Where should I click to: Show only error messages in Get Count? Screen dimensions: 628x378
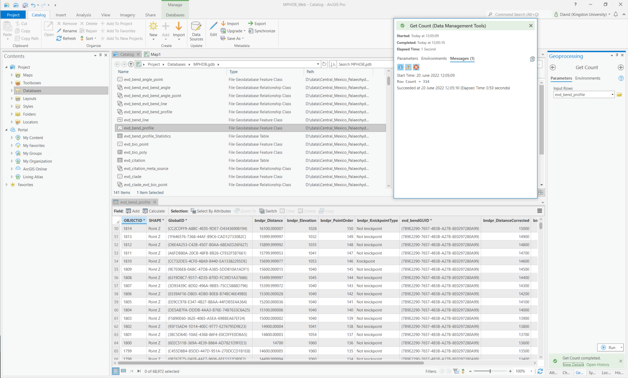[416, 67]
